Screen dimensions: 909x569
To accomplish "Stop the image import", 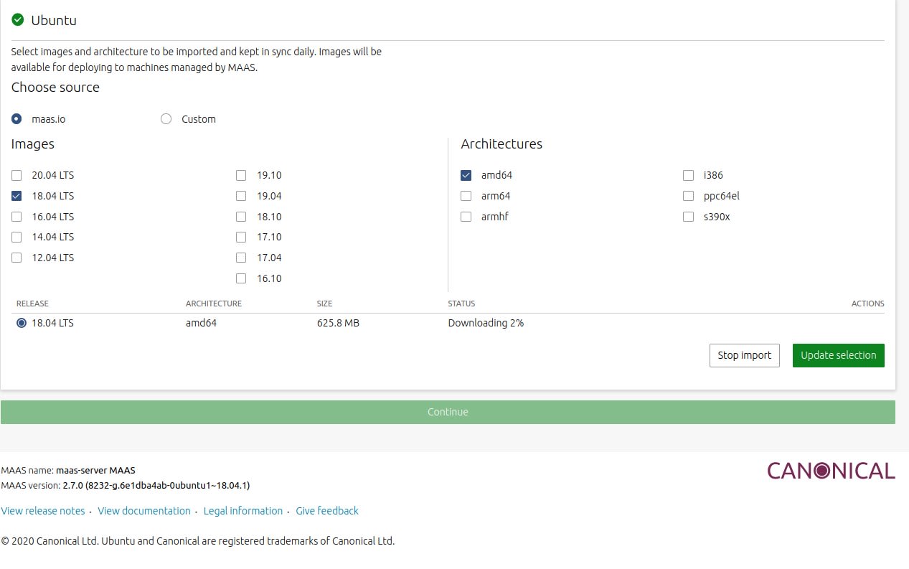I will click(745, 355).
